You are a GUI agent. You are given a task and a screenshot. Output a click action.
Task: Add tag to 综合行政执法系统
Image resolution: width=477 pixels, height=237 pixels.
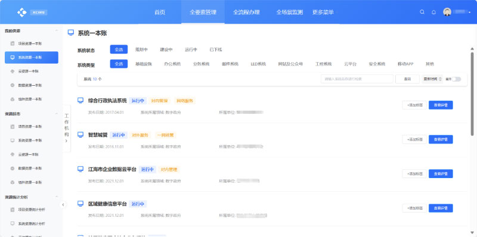[414, 105]
